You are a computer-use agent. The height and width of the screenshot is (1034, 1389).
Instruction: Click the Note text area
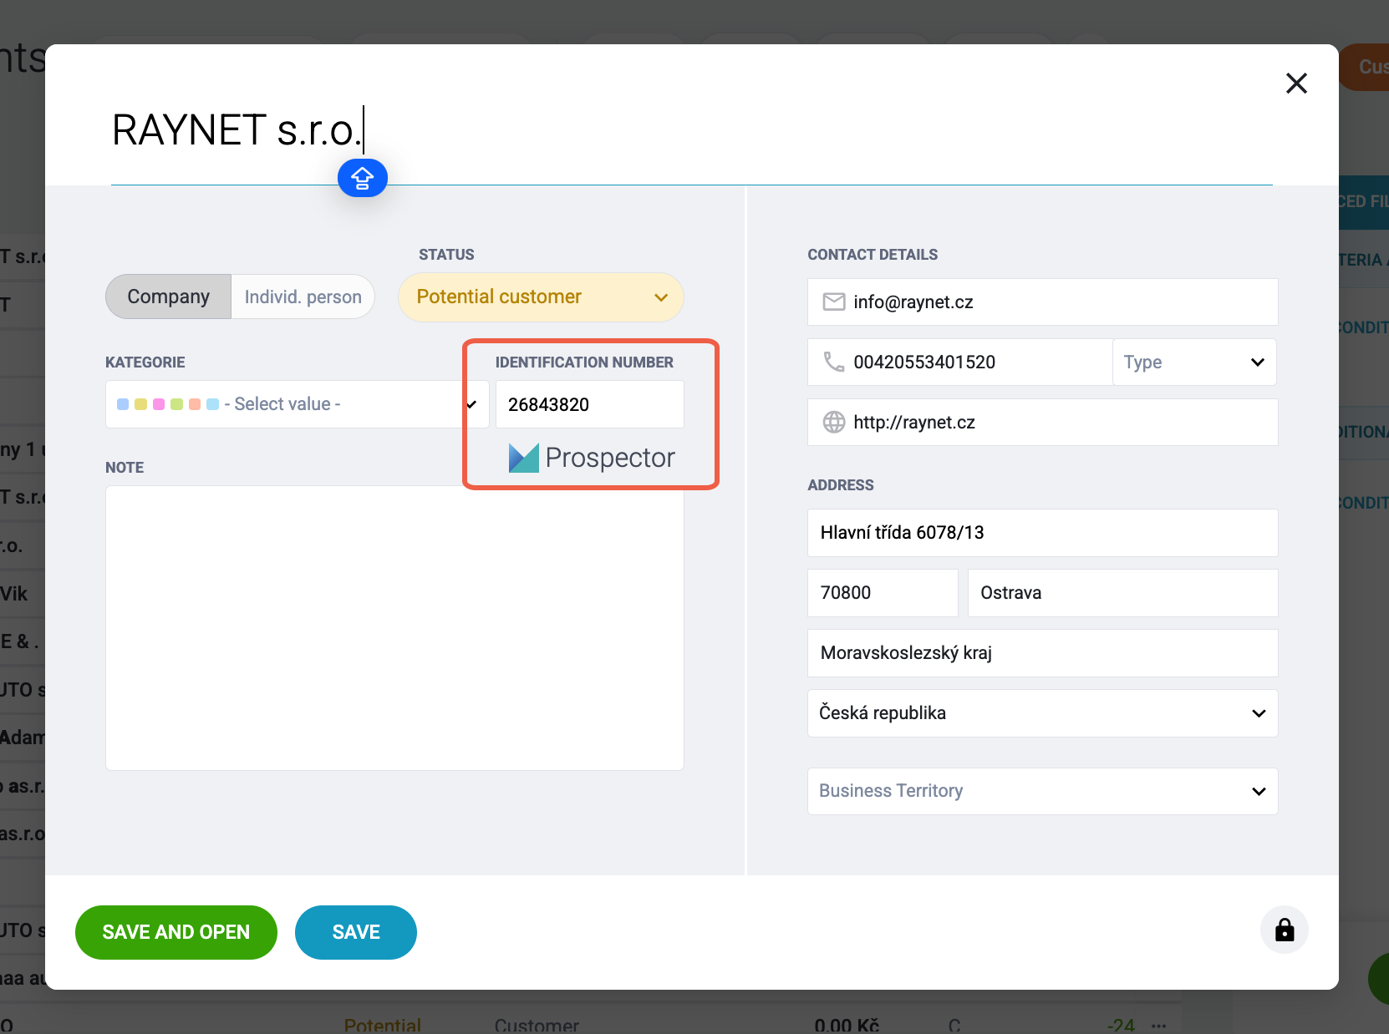tap(394, 628)
